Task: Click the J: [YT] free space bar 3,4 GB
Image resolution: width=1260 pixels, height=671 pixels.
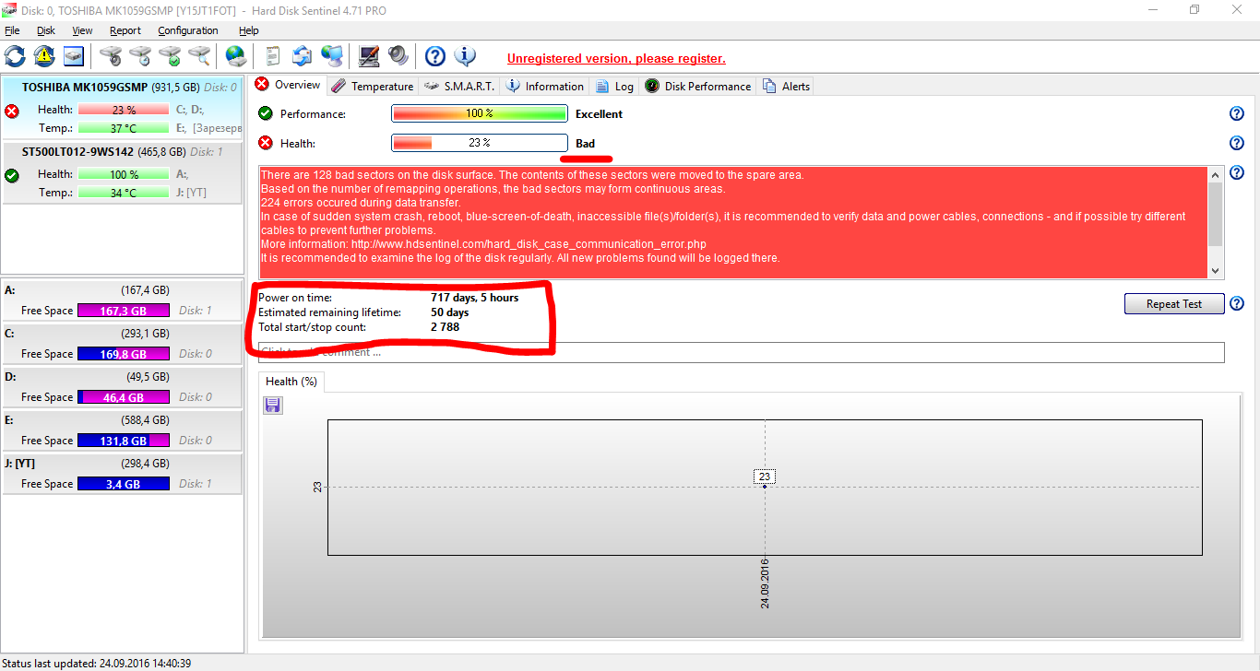Action: click(124, 485)
